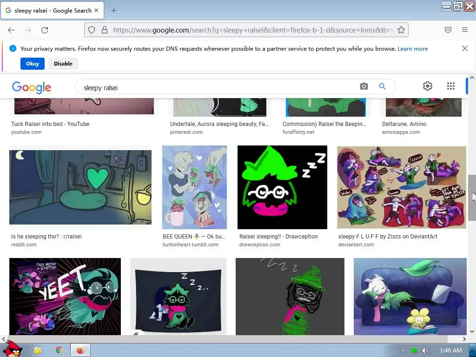Open Commission Ralsei the Beeping result
476x357 pixels.
(x=324, y=124)
